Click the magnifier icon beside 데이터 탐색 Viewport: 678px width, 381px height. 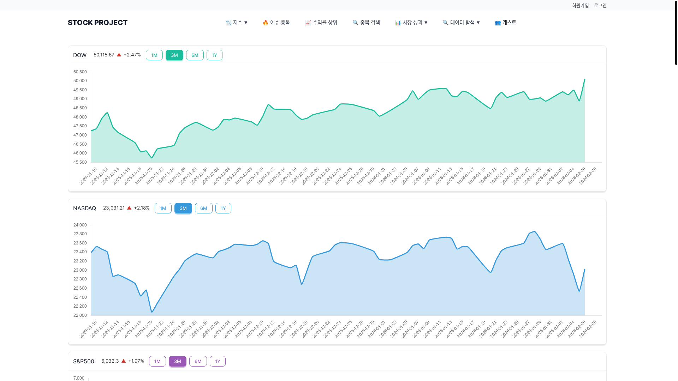tap(446, 23)
